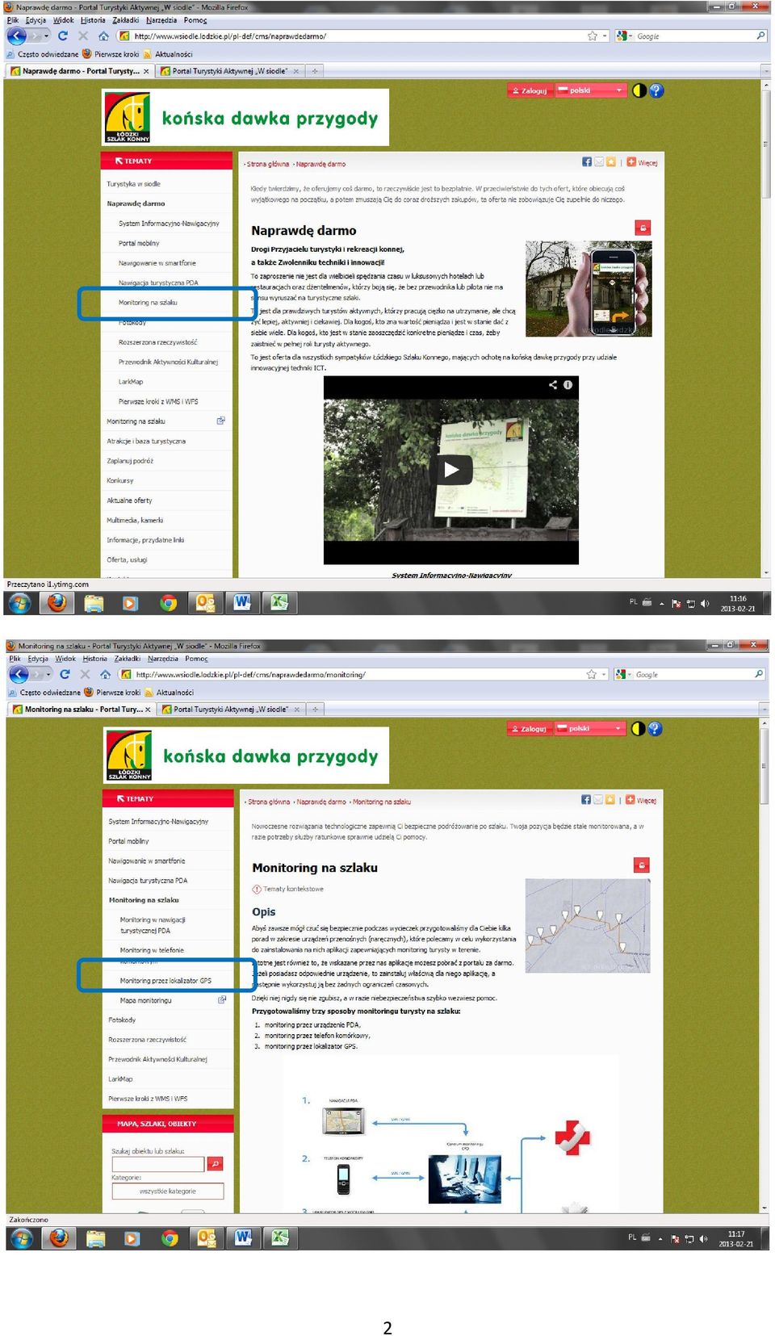
Task: Click the Facebook icon on Monitoring na szlaku page
Action: 586,800
